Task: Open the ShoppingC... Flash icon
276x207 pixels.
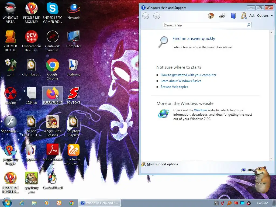Action: 11,124
